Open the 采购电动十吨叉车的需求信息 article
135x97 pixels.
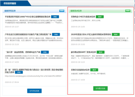[x=83, y=17]
